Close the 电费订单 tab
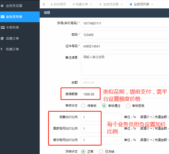 (91, 4)
